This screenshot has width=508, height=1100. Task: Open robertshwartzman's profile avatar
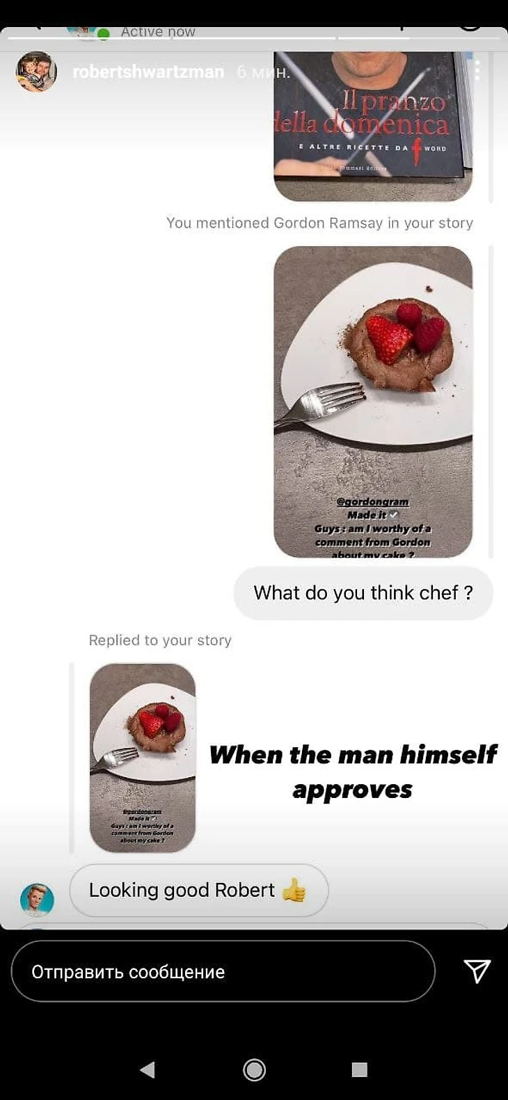tap(36, 72)
